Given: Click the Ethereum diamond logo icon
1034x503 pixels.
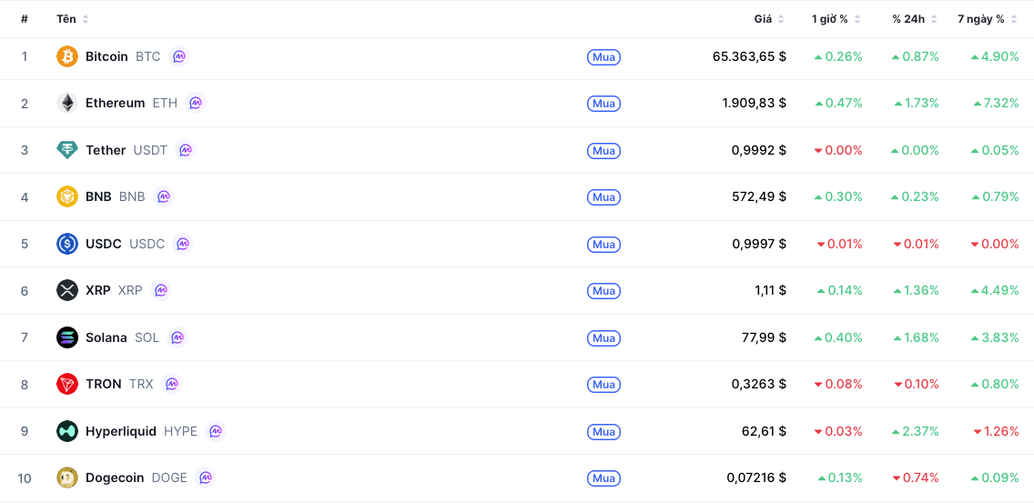Looking at the screenshot, I should [67, 103].
